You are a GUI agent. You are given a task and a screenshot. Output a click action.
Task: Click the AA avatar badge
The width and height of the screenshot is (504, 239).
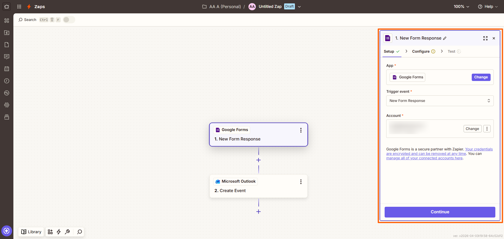coord(252,7)
